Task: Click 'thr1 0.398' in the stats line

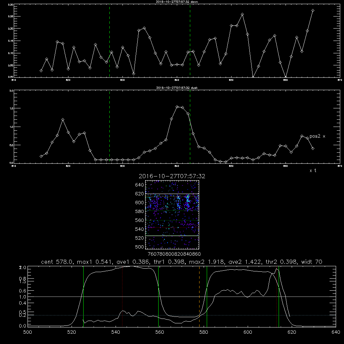Action: (168, 262)
